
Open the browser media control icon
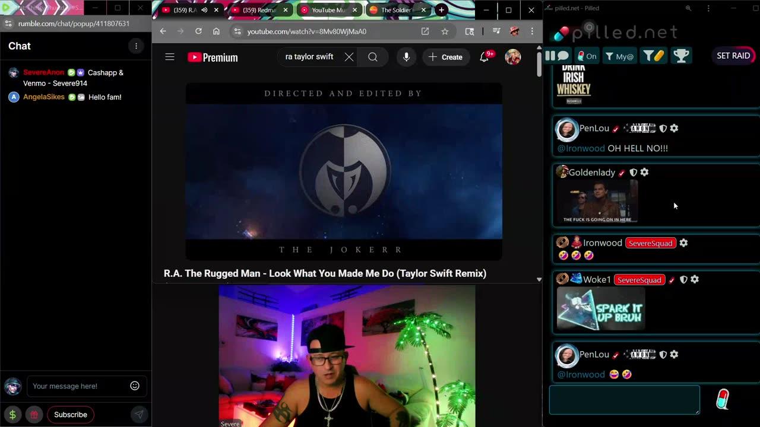[x=497, y=31]
